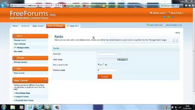Select the green theme color dot
195x110 pixels.
pos(168,17)
